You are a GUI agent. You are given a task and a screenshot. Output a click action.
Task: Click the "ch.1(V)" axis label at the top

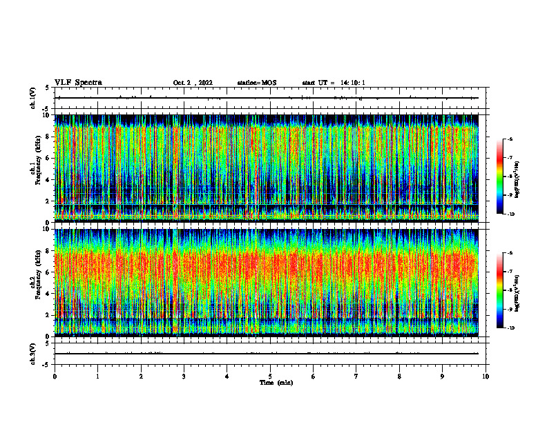(x=32, y=98)
